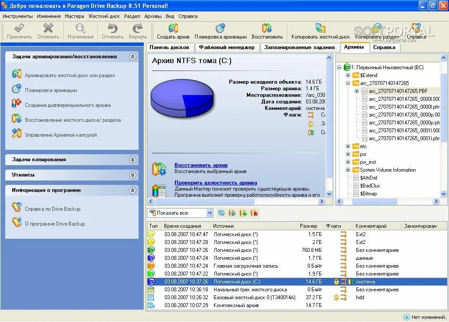Select Базовый жесткий диск 0 row
This screenshot has height=322, width=449.
[x=297, y=297]
